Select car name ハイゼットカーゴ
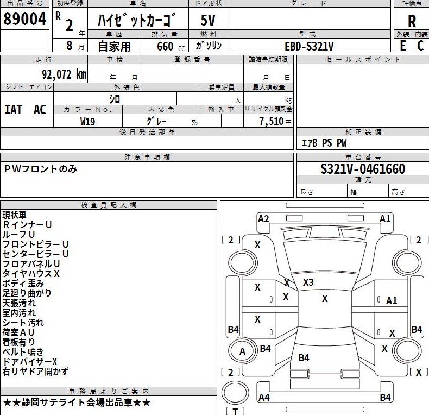The height and width of the screenshot is (415, 429). pos(137,20)
